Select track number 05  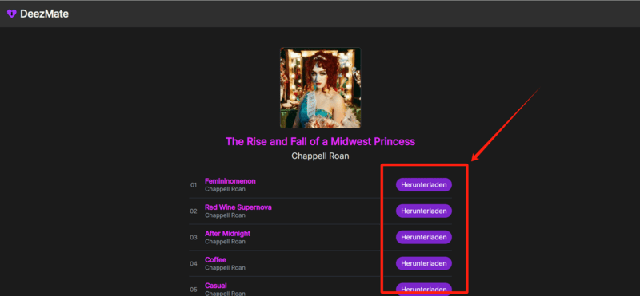[194, 290]
